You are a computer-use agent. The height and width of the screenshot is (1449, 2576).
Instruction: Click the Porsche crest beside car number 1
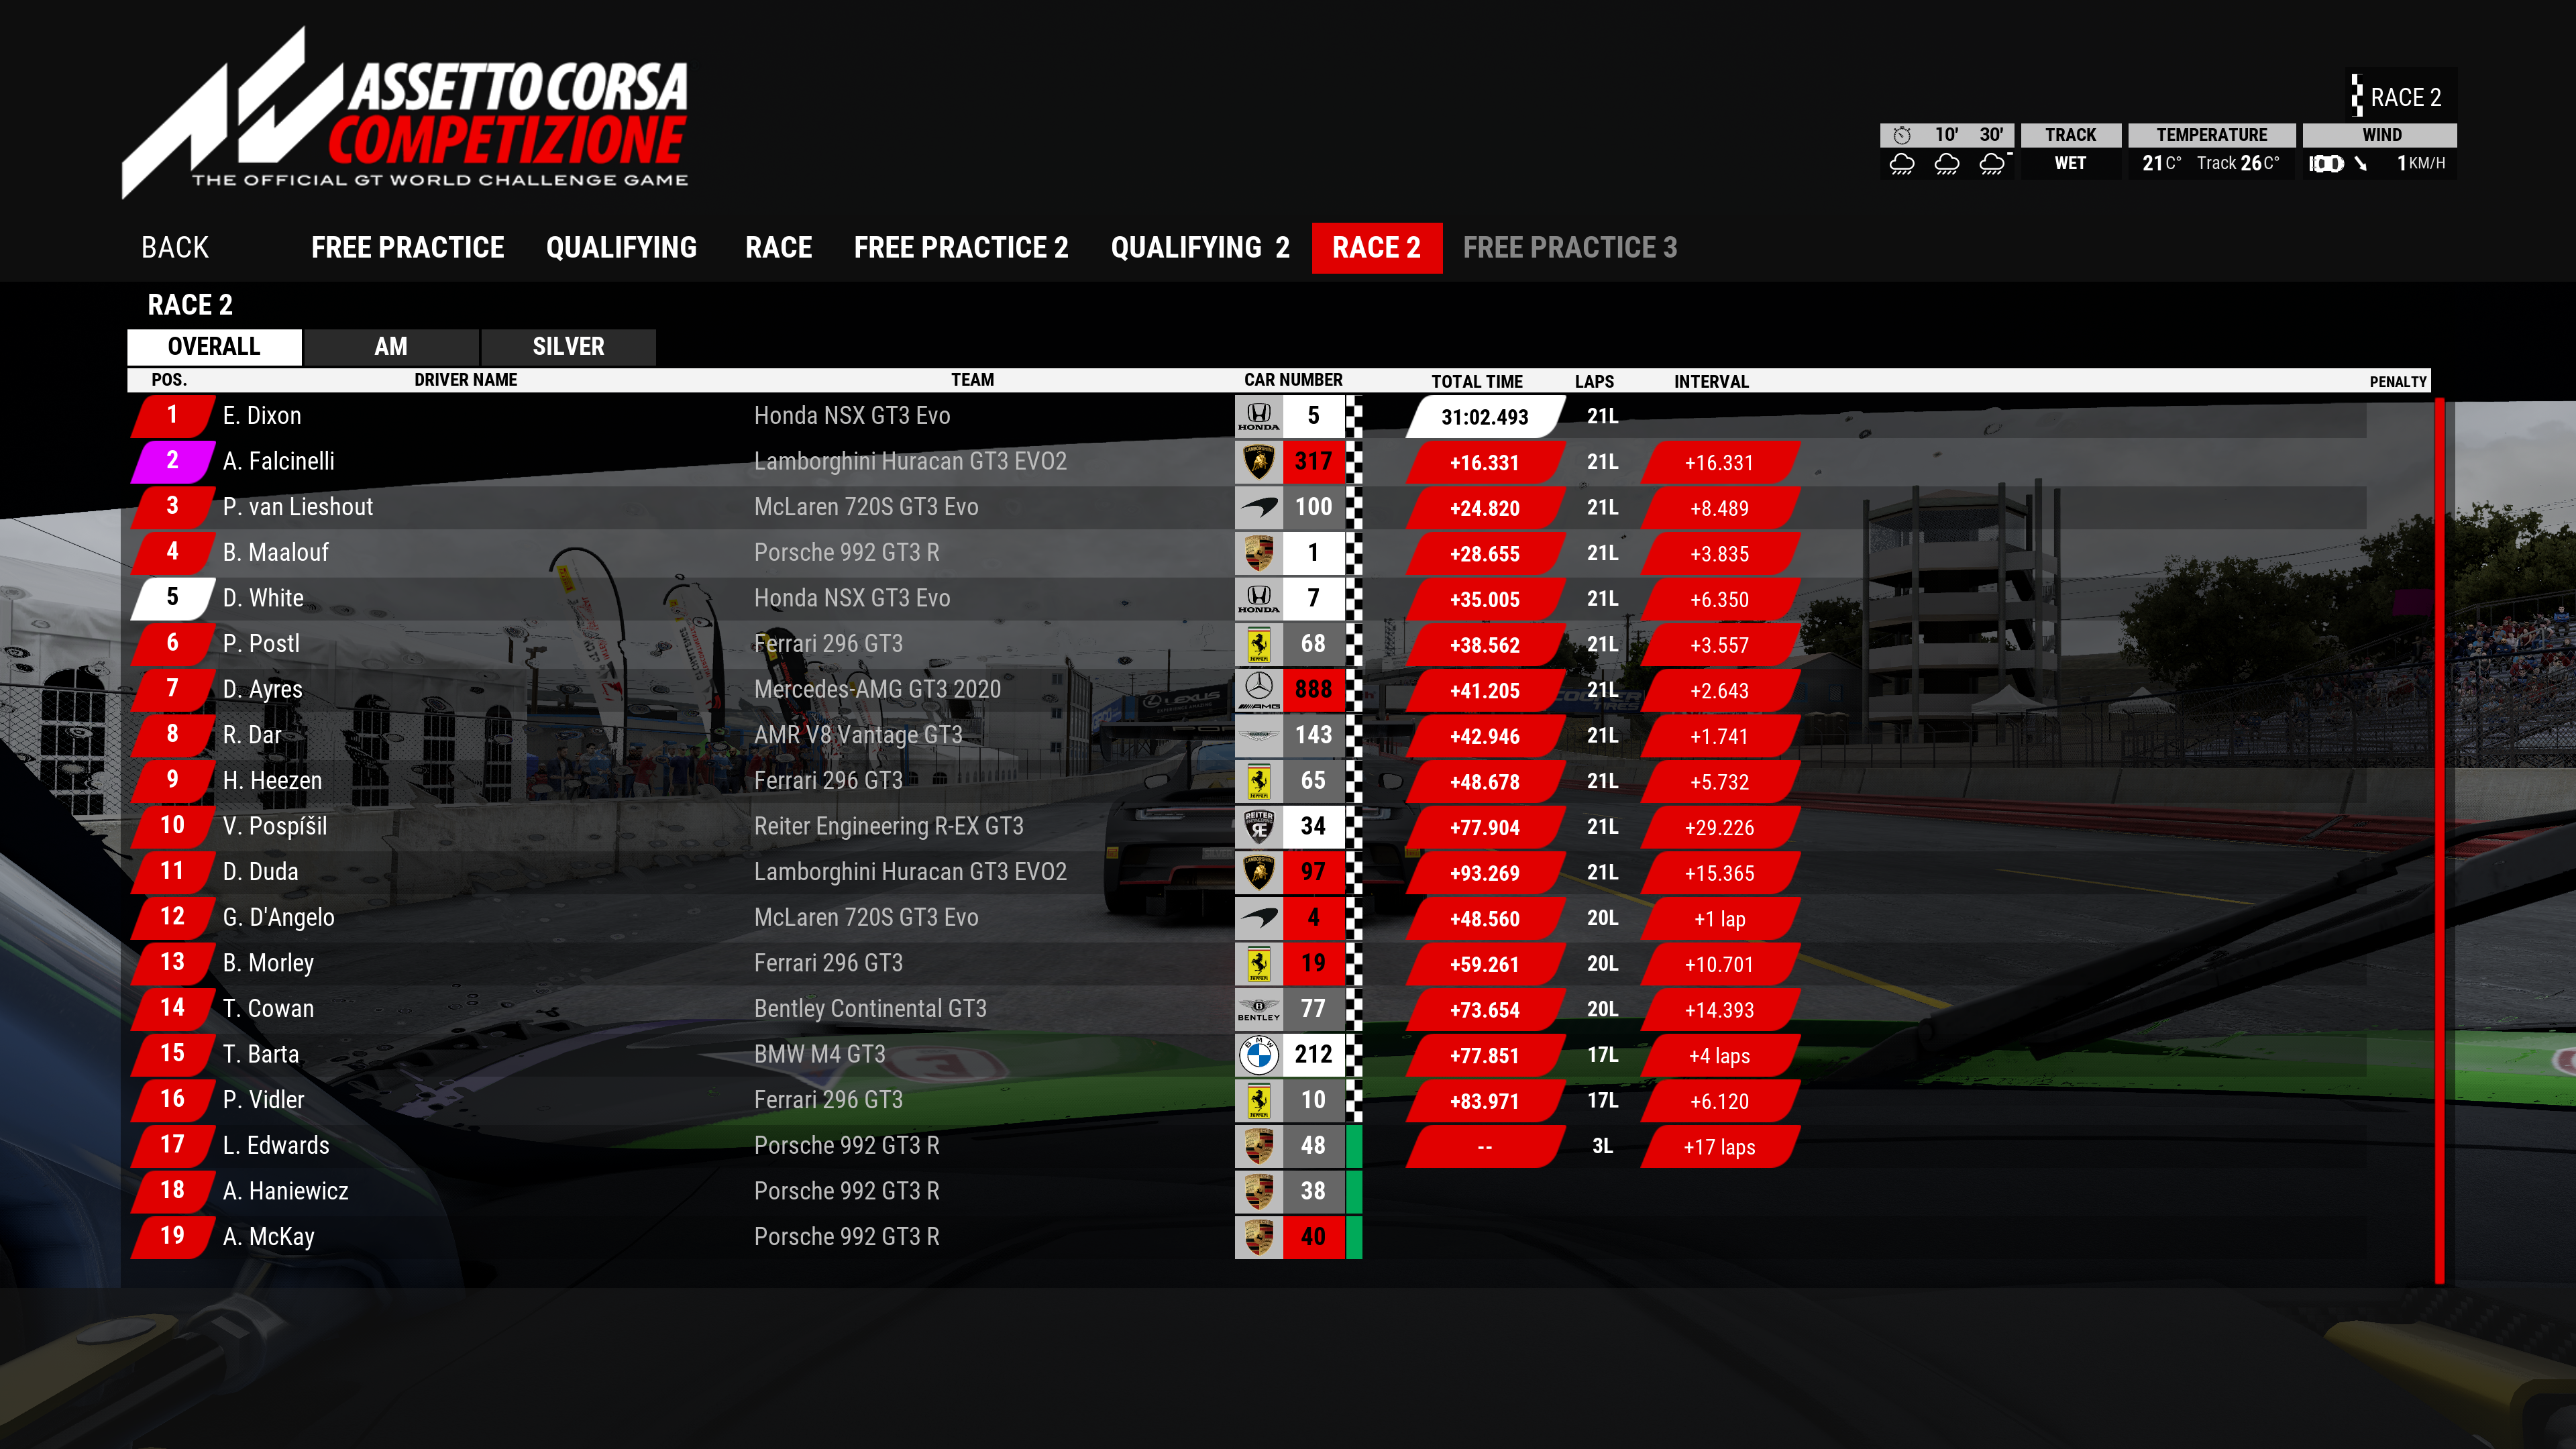[1258, 553]
